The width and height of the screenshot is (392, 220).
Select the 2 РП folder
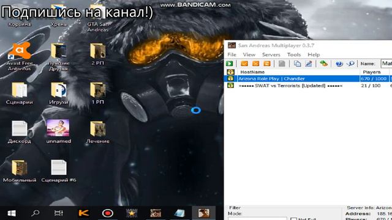coord(98,54)
